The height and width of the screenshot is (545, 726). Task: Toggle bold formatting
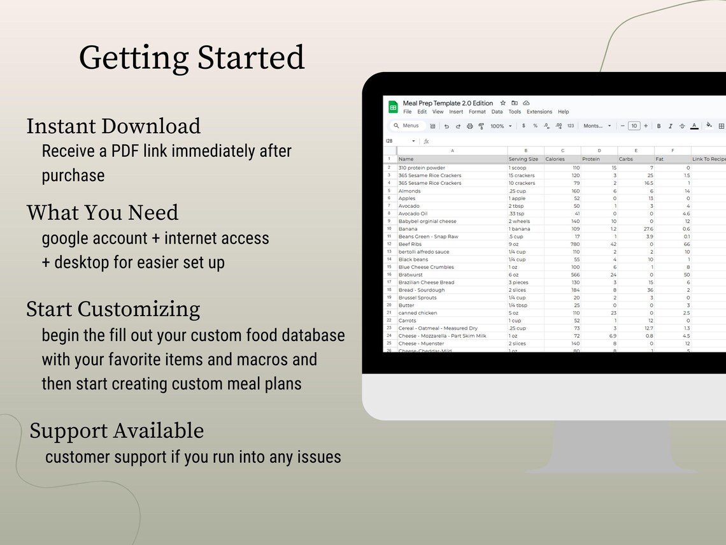pyautogui.click(x=658, y=126)
